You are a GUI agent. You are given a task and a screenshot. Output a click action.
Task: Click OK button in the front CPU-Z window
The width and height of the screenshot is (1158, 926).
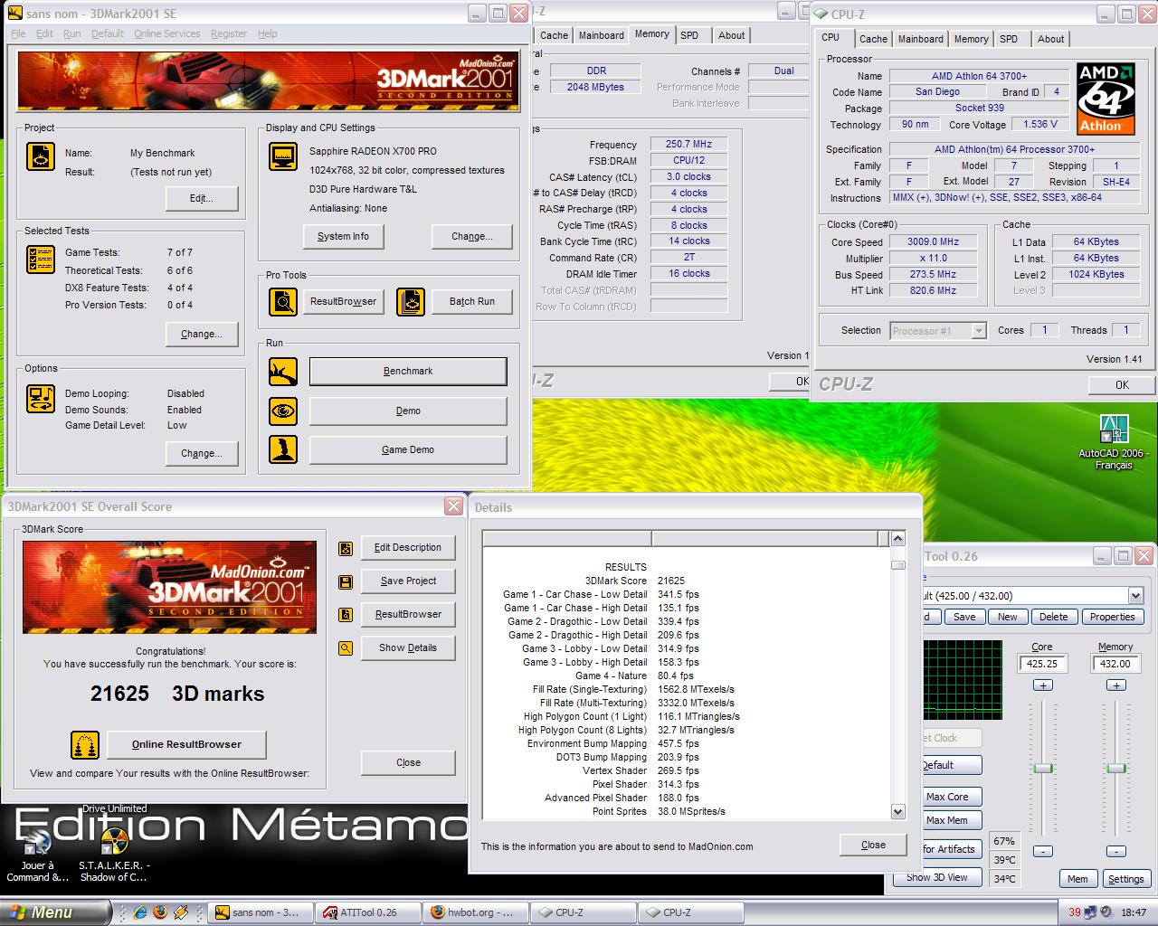click(x=1122, y=385)
